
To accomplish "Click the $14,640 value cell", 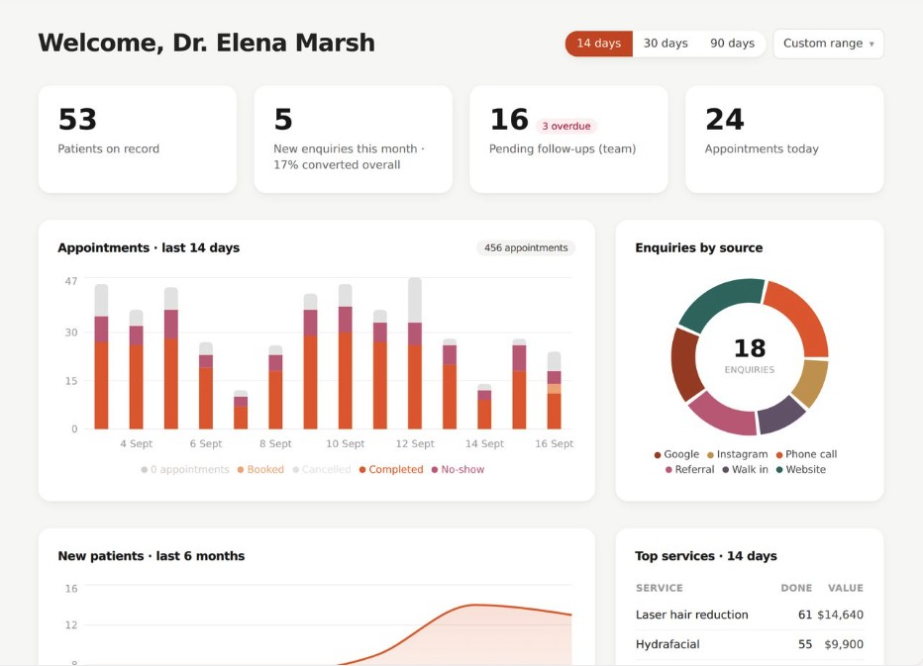I will click(840, 615).
